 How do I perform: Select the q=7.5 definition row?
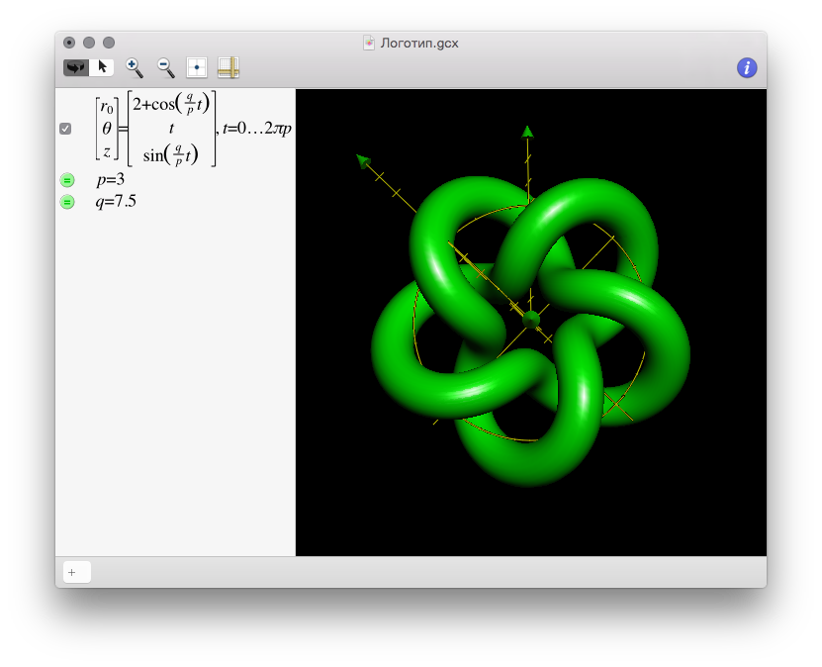pos(116,202)
